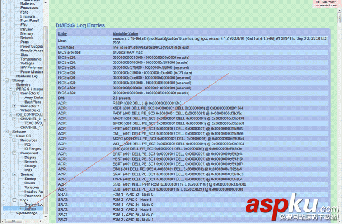
Task: Collapse the Software tree node
Action: click(7, 132)
